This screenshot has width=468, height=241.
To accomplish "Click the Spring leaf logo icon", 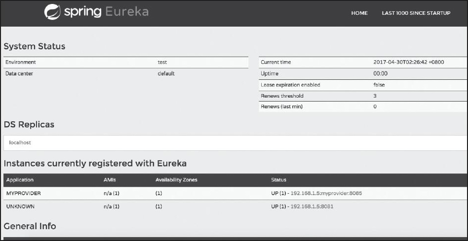I will coord(52,12).
